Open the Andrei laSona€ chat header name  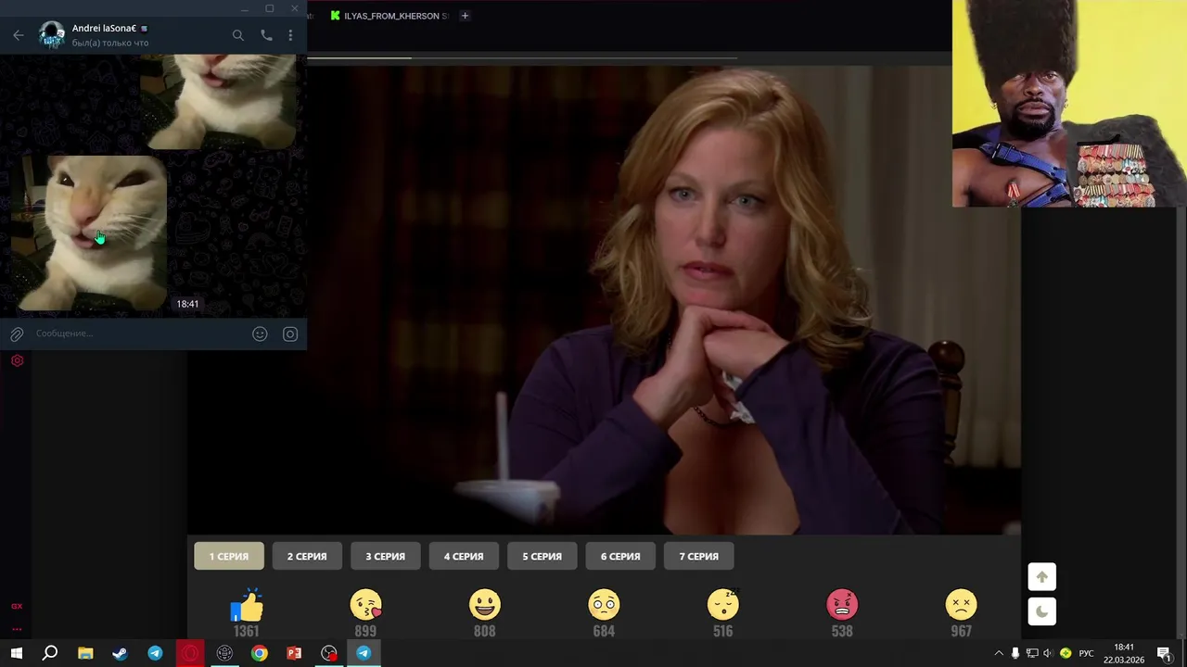pos(104,29)
